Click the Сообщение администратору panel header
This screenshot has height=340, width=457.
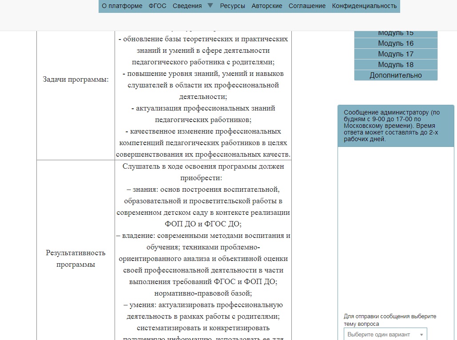click(396, 126)
